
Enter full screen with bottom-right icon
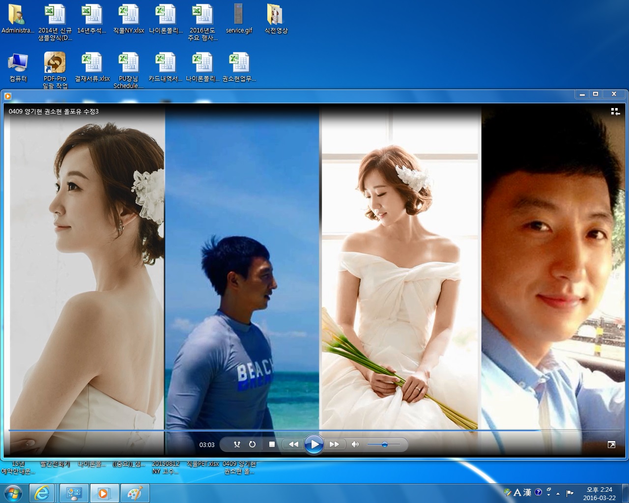click(611, 445)
